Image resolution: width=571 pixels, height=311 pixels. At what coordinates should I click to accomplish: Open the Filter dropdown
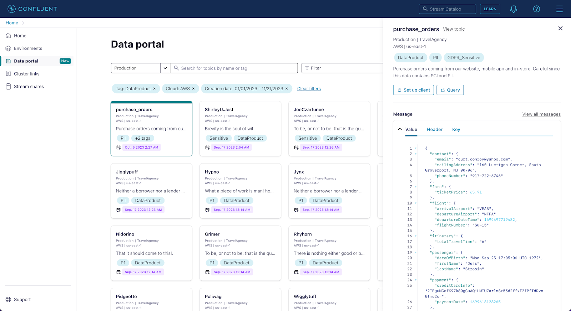(x=342, y=68)
